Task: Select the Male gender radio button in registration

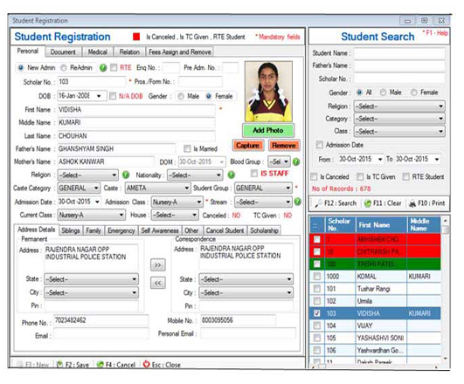Action: (181, 96)
